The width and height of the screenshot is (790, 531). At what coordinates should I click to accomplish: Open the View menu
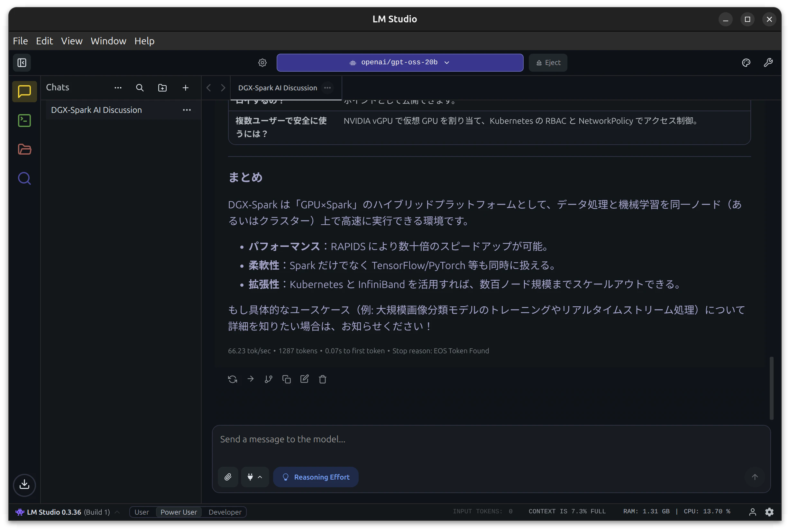(x=71, y=41)
